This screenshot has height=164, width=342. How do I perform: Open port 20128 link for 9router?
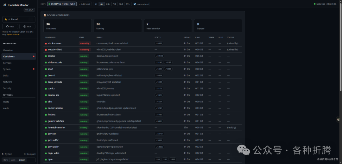159,56
